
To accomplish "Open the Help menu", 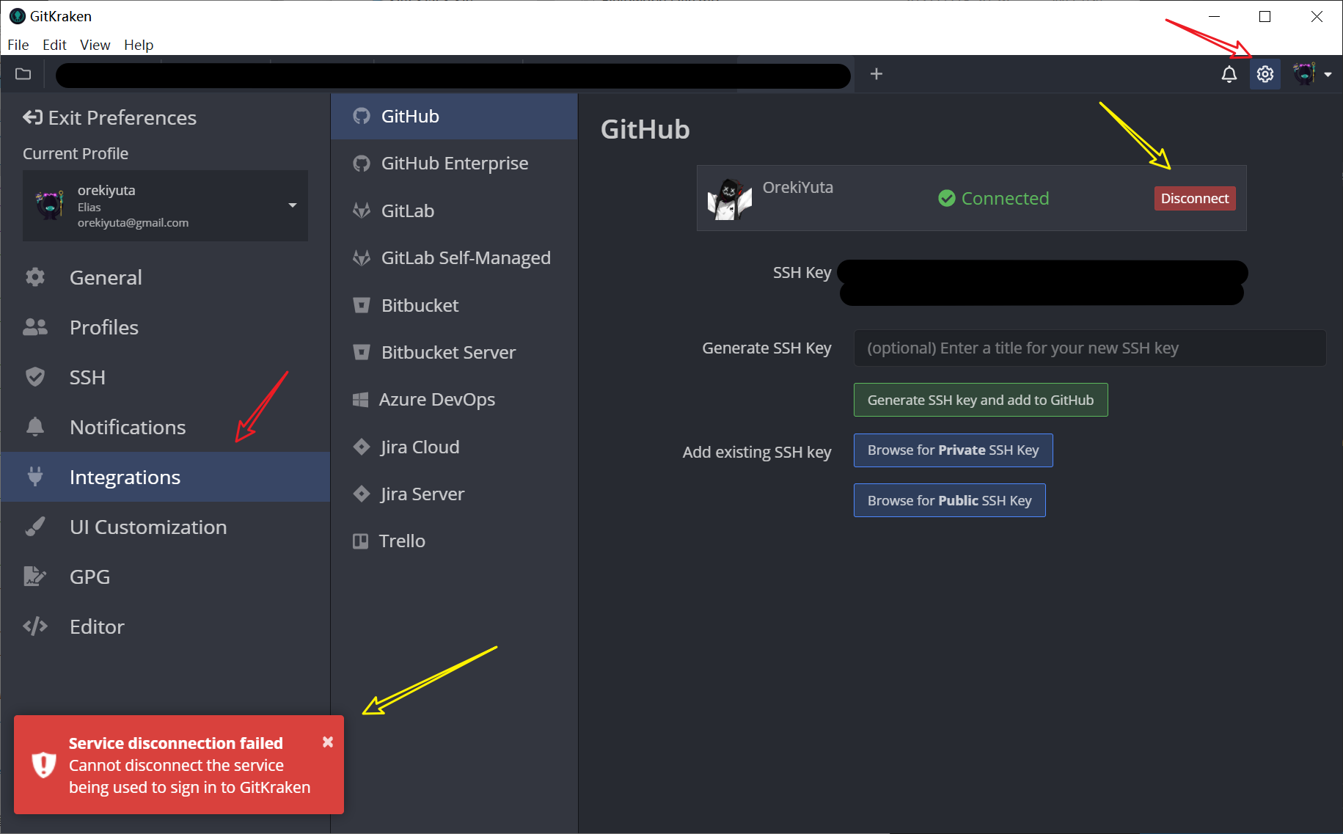I will click(x=139, y=45).
